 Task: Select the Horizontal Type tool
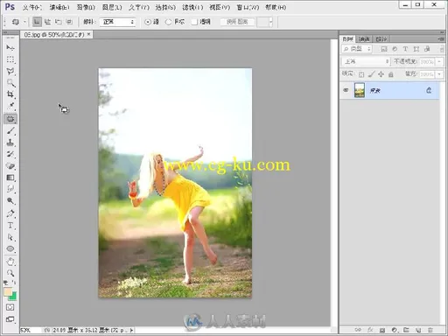10,226
